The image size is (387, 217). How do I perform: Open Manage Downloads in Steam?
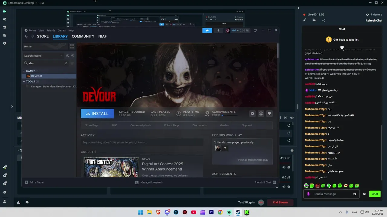pos(149,182)
